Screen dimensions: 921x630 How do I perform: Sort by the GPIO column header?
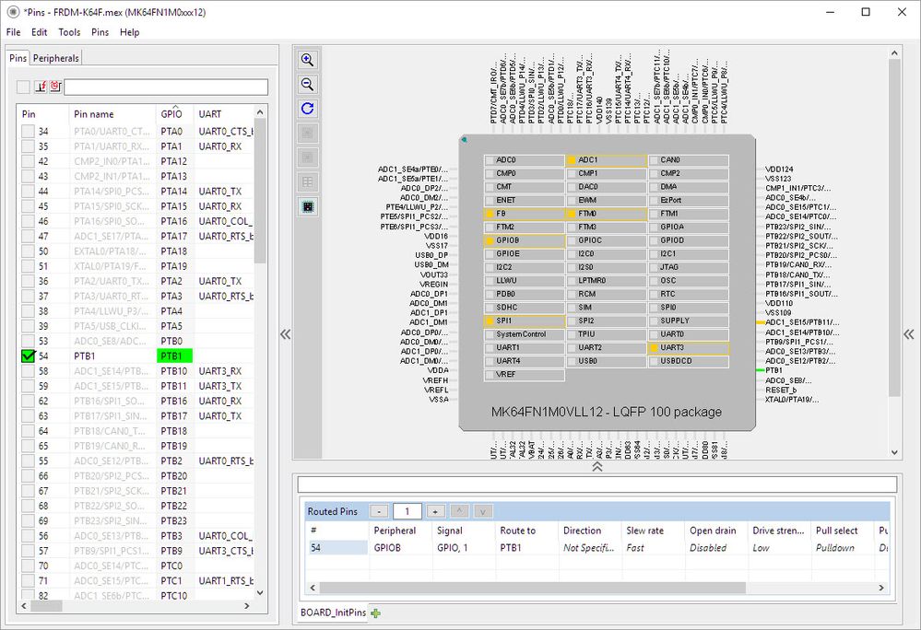point(174,114)
